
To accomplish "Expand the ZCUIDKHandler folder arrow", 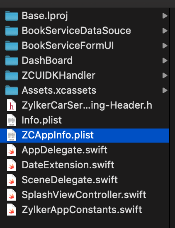I will click(x=165, y=75).
